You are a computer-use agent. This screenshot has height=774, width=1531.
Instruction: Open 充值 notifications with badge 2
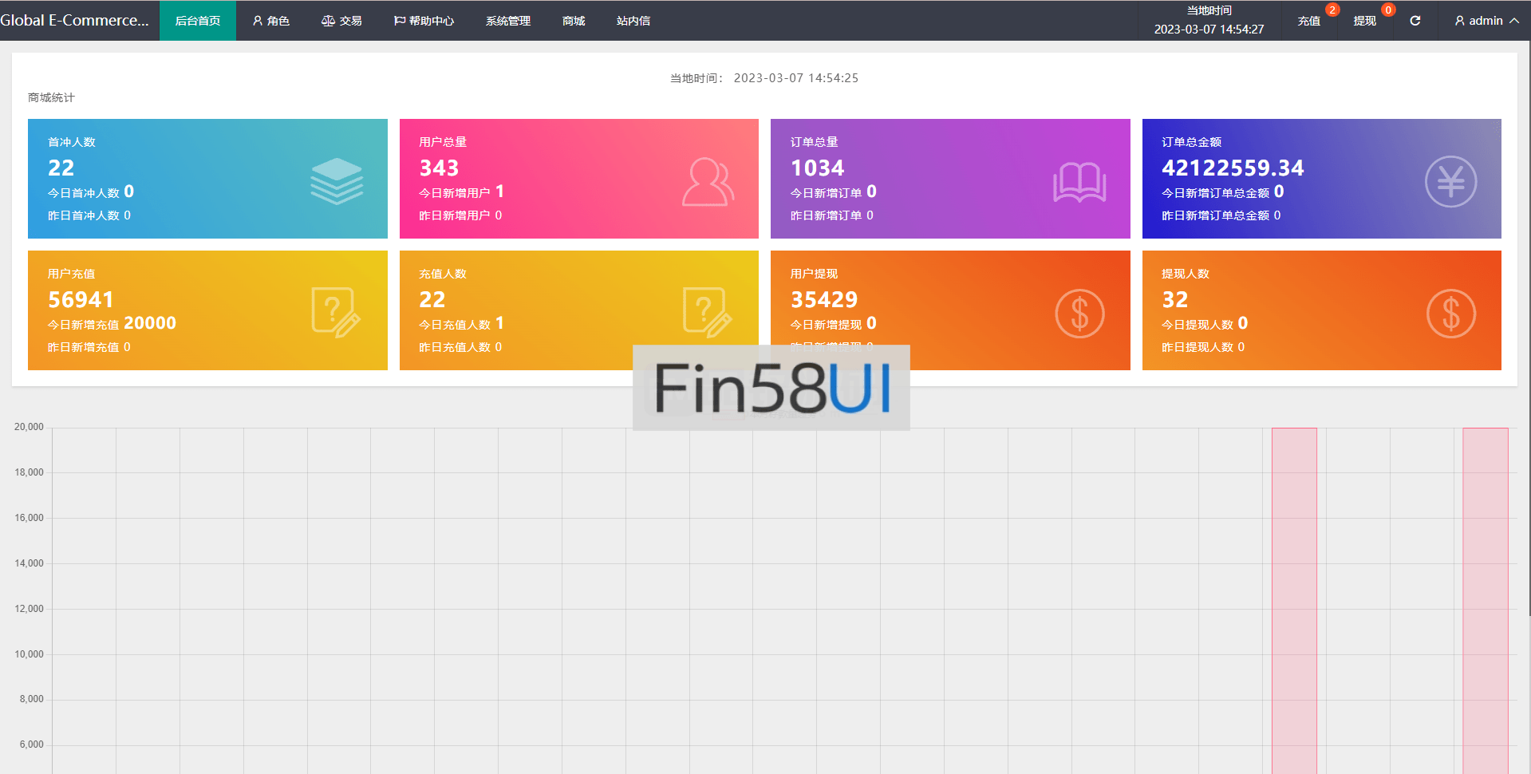tap(1308, 21)
